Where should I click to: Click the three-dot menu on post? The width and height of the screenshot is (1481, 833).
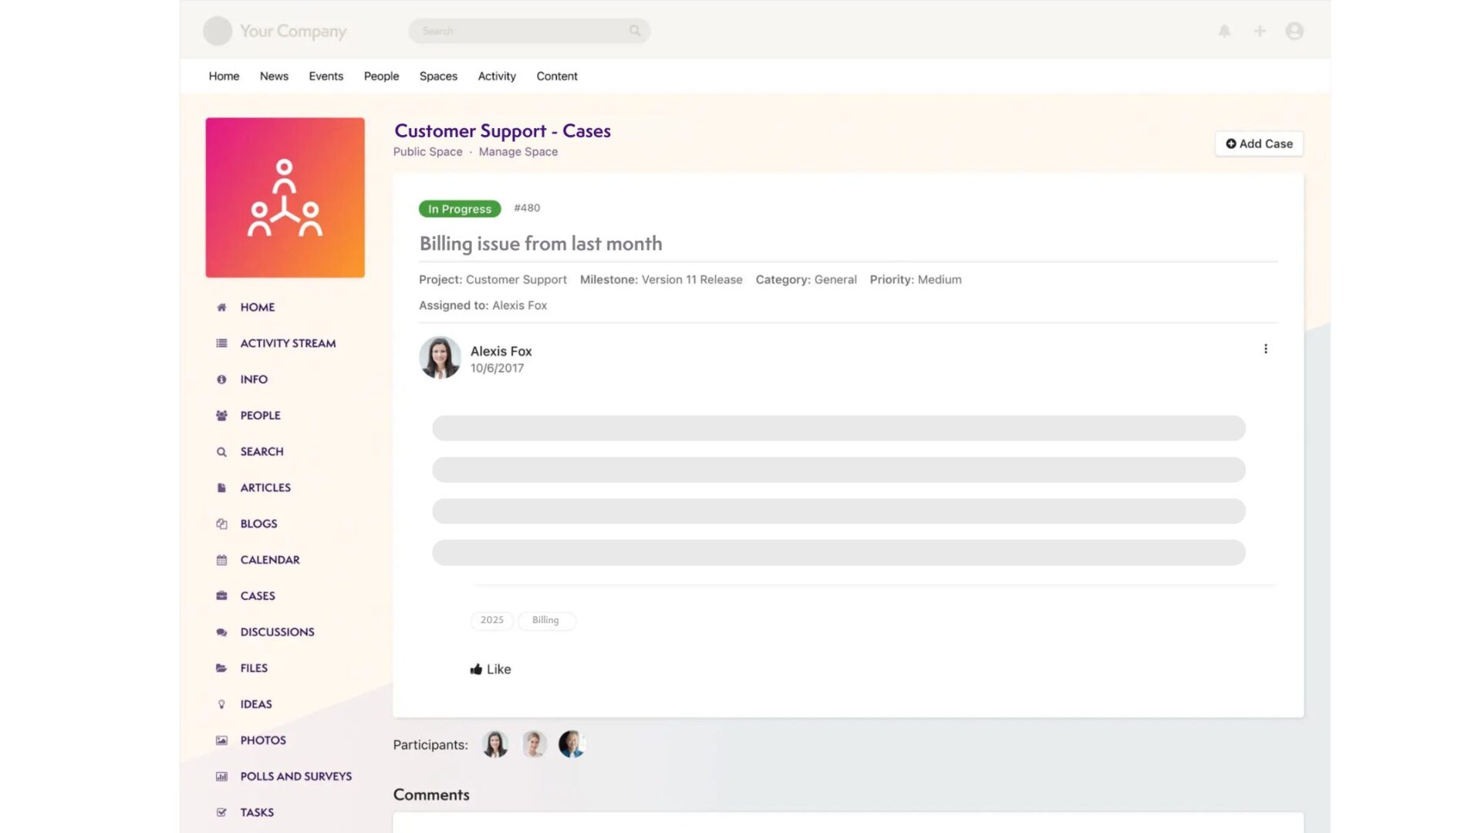[x=1265, y=349]
